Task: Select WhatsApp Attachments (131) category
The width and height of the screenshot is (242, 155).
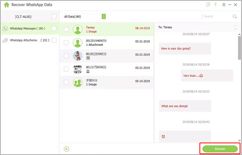Action: [x=30, y=41]
